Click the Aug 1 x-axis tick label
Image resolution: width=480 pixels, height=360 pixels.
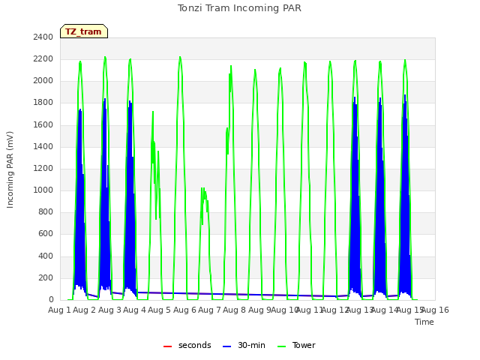(60, 310)
